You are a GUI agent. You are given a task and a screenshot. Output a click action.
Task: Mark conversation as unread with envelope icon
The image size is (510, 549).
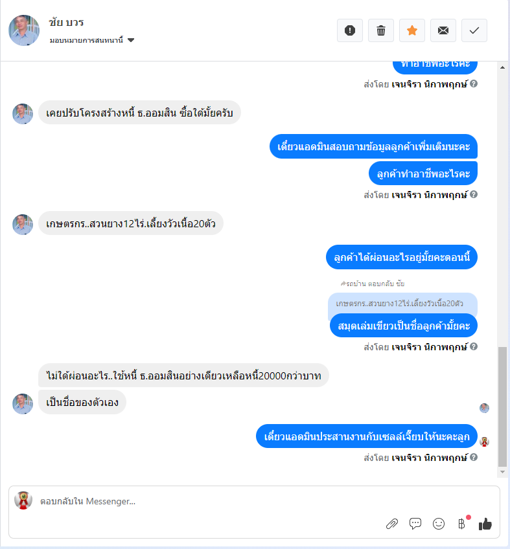point(443,30)
